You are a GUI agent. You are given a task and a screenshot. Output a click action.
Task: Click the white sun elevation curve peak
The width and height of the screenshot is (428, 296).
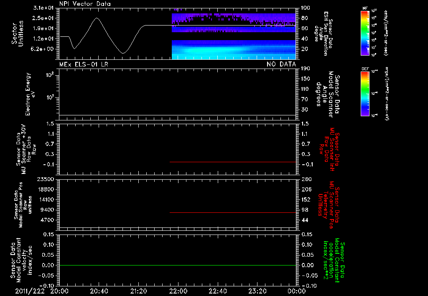97,18
